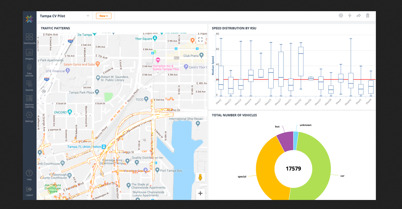Click the Street View pegman on map
402x209 pixels.
[200, 177]
